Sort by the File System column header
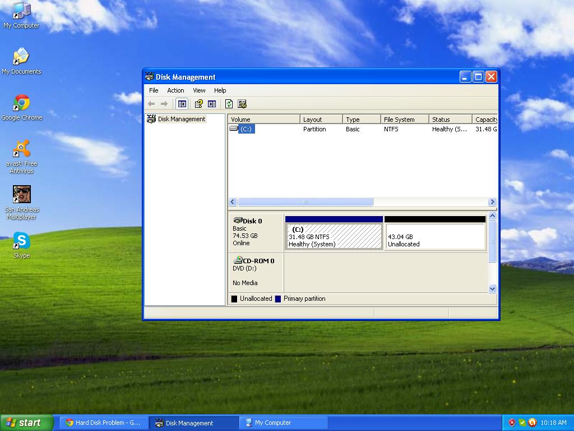The image size is (574, 431). 404,120
